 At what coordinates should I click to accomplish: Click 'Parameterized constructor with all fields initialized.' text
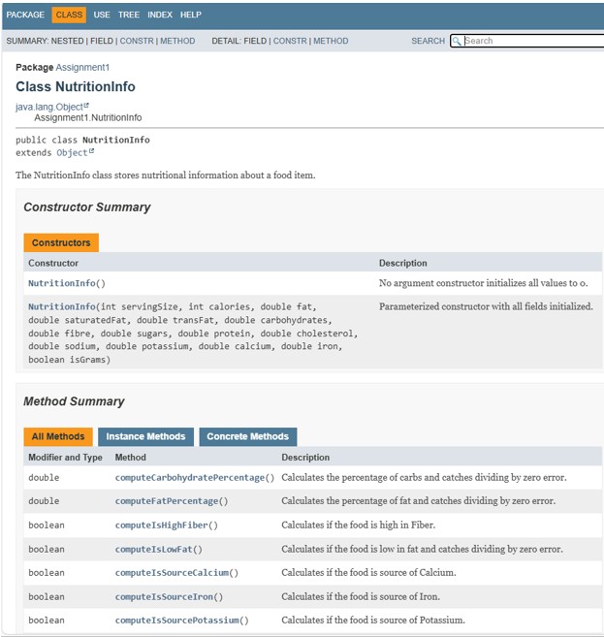pyautogui.click(x=486, y=306)
